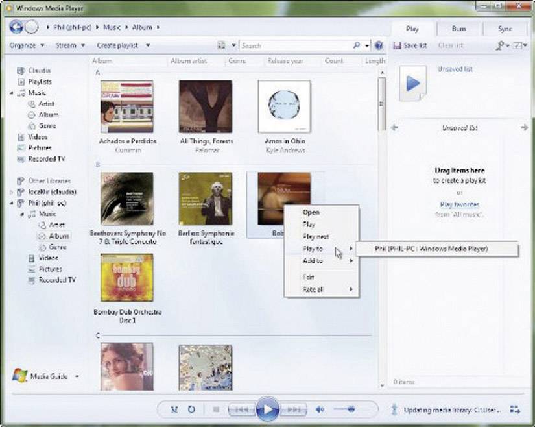Screen dimensions: 535x427
Task: Click Save list button
Action: [410, 45]
